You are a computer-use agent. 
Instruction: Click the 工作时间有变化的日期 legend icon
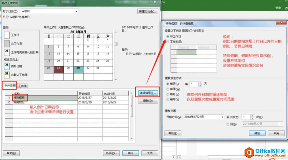7,52
